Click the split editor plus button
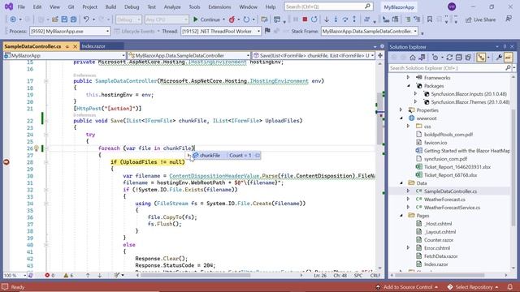520x292 pixels. [x=380, y=55]
